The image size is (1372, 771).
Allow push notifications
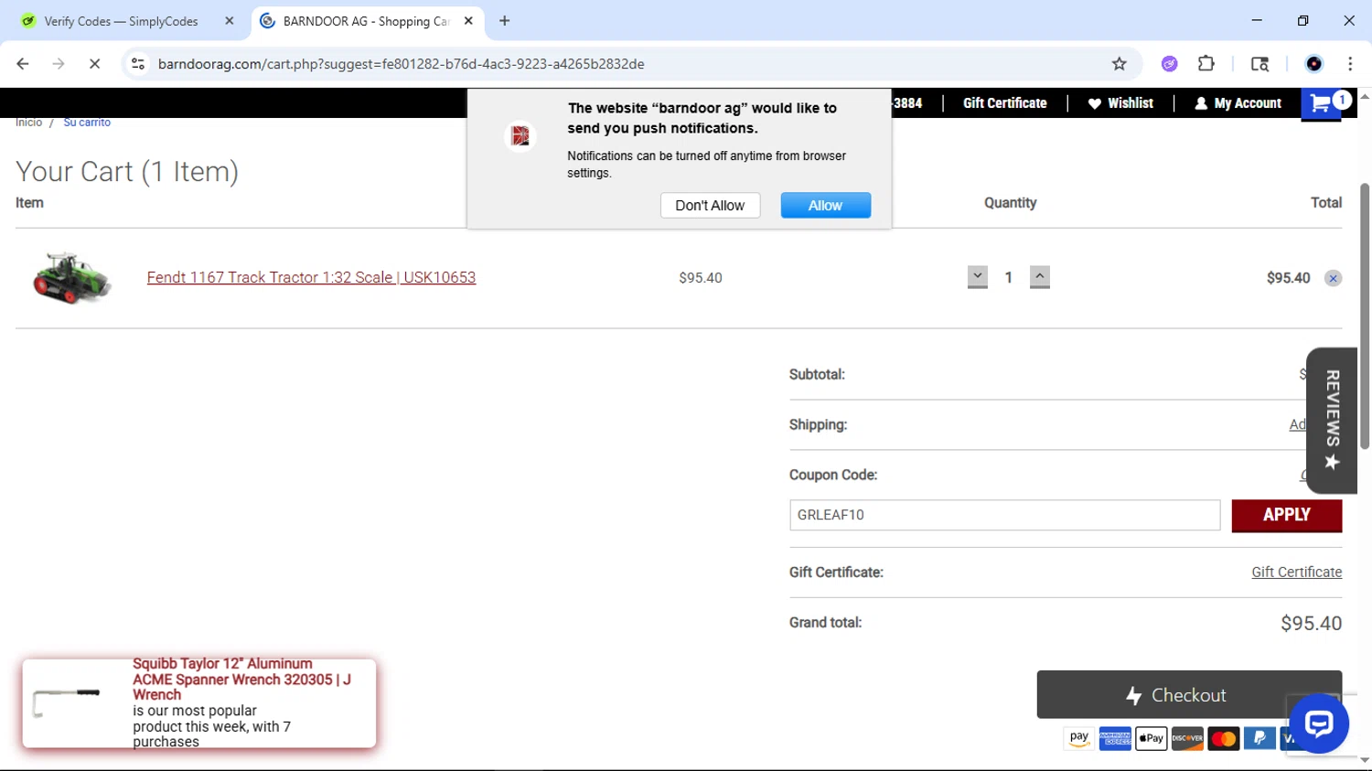[825, 206]
